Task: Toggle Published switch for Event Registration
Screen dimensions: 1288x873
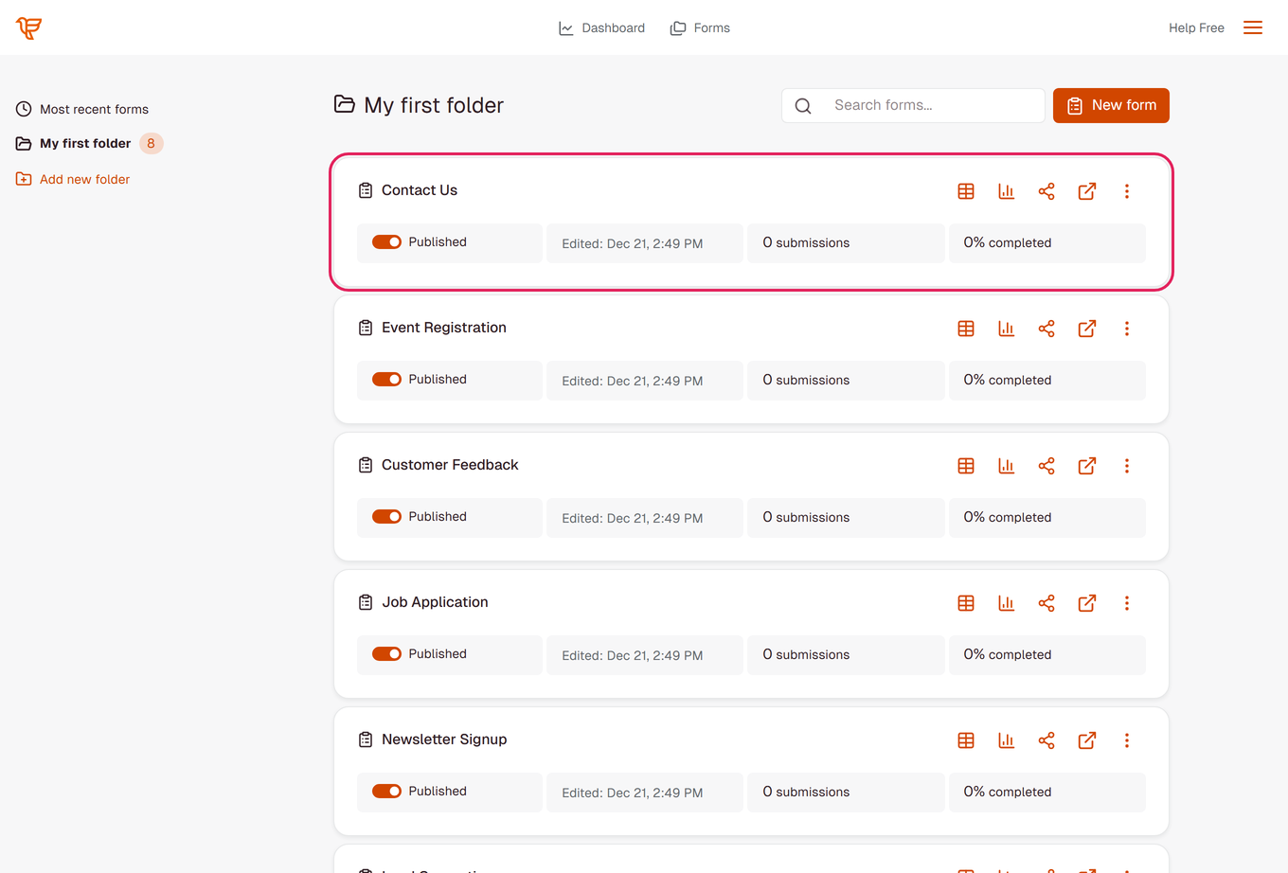Action: pyautogui.click(x=386, y=380)
